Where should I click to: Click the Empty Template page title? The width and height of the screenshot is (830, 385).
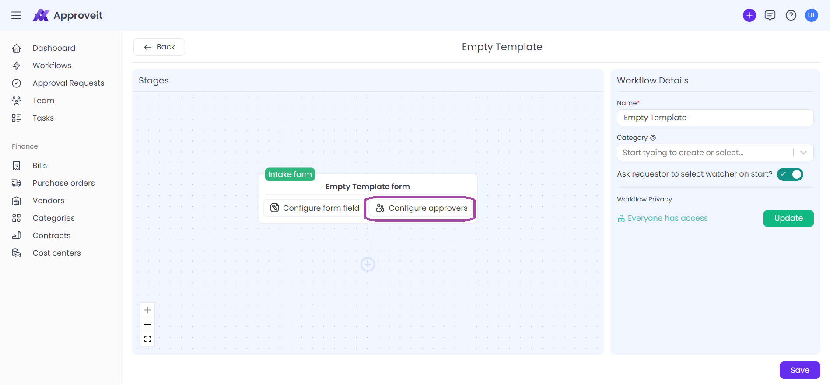[x=502, y=47]
